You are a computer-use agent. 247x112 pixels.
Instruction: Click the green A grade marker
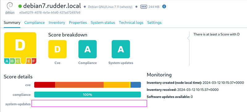(7, 61)
